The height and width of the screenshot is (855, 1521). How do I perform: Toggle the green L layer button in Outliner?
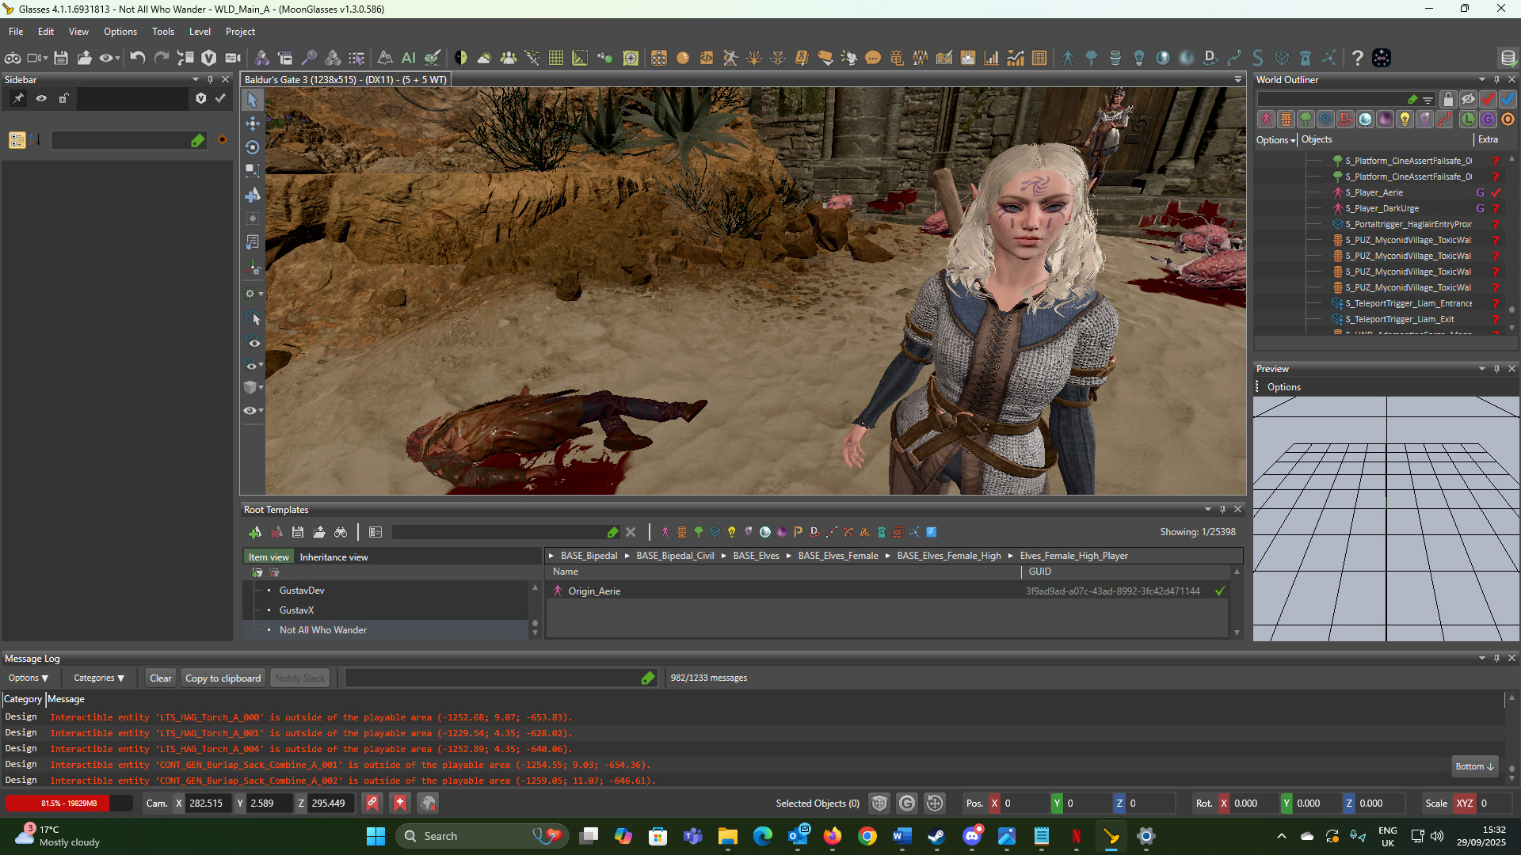pyautogui.click(x=1468, y=120)
